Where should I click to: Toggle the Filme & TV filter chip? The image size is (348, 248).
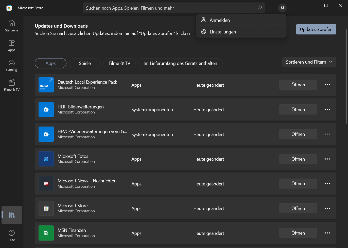[119, 63]
